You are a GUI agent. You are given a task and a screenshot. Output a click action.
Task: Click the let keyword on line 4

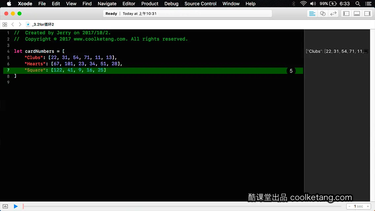pyautogui.click(x=18, y=51)
